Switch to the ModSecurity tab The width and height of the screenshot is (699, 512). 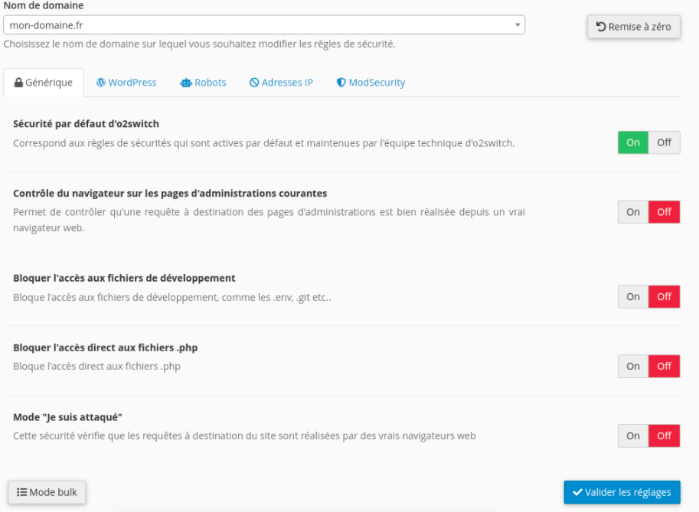371,83
